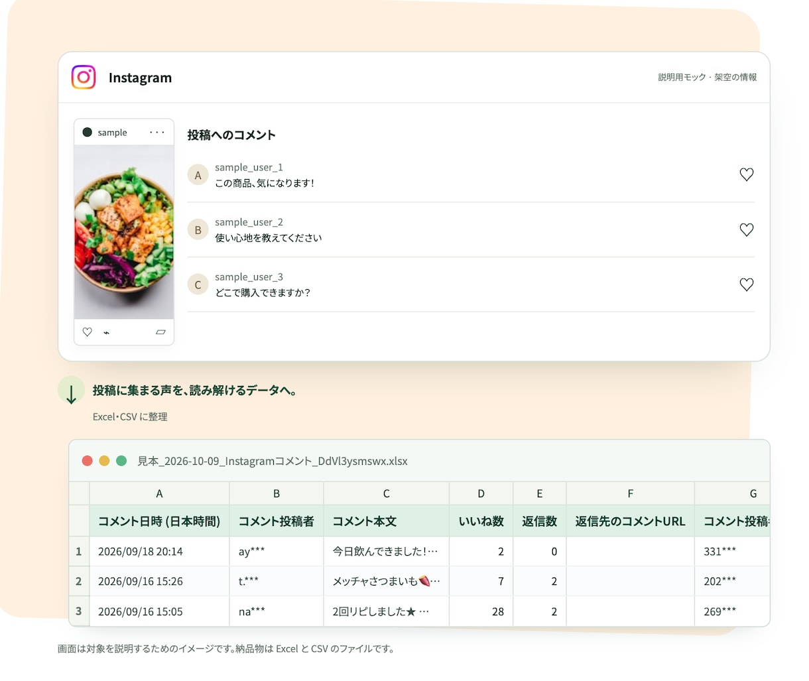809x681 pixels.
Task: Click the コメント日時 (日本時間) header cell
Action: 159,521
